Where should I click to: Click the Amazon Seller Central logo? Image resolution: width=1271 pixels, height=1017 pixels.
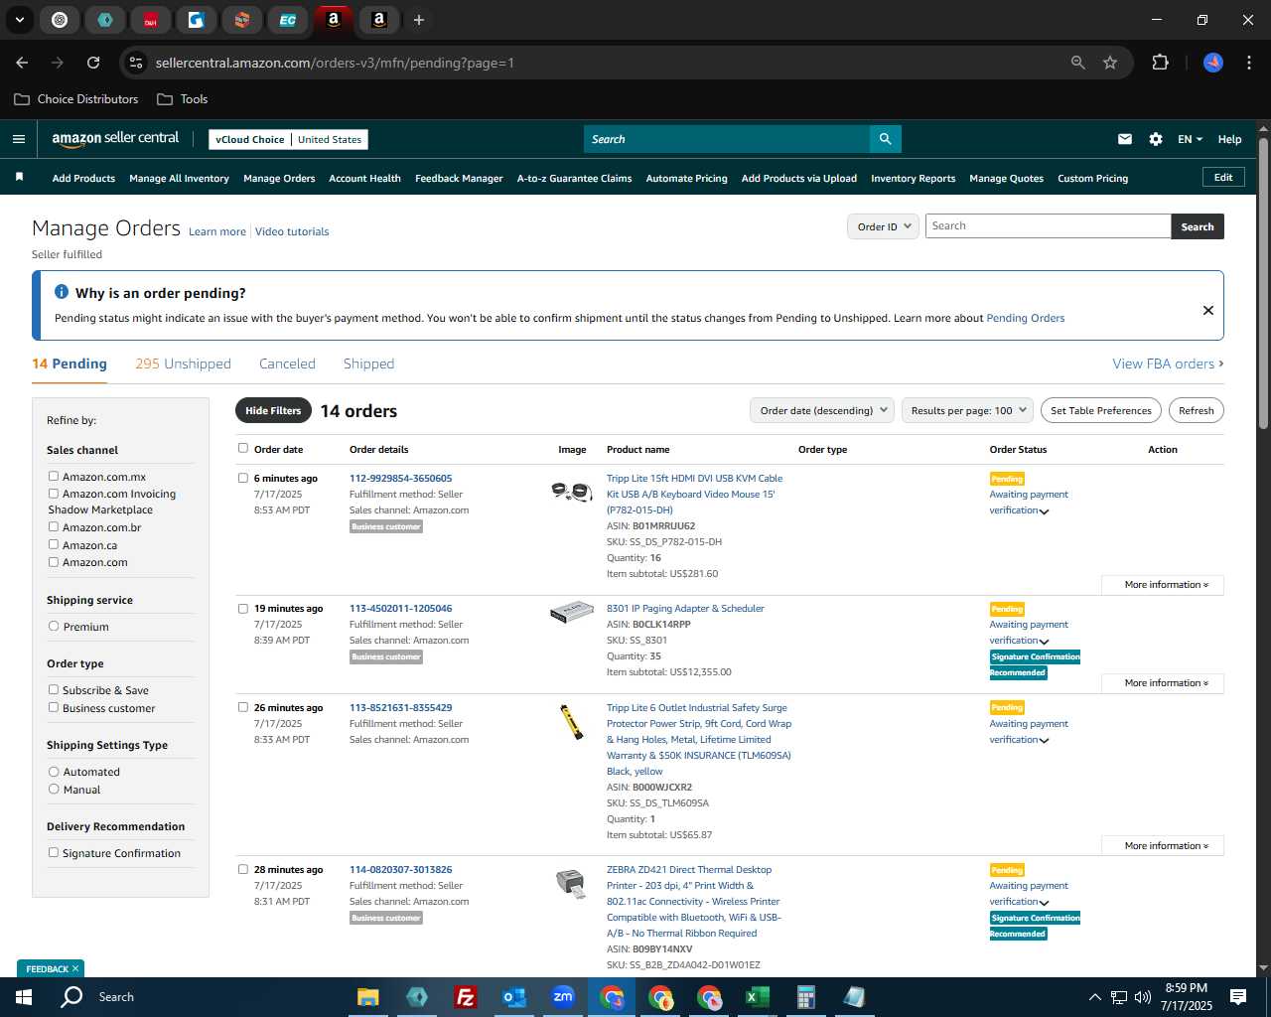115,139
